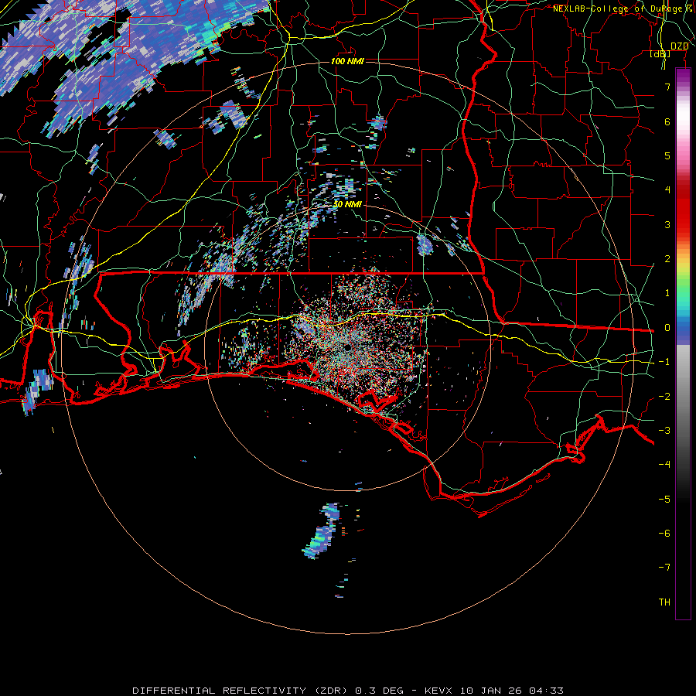Click the scale value 0 on the legend

667,328
